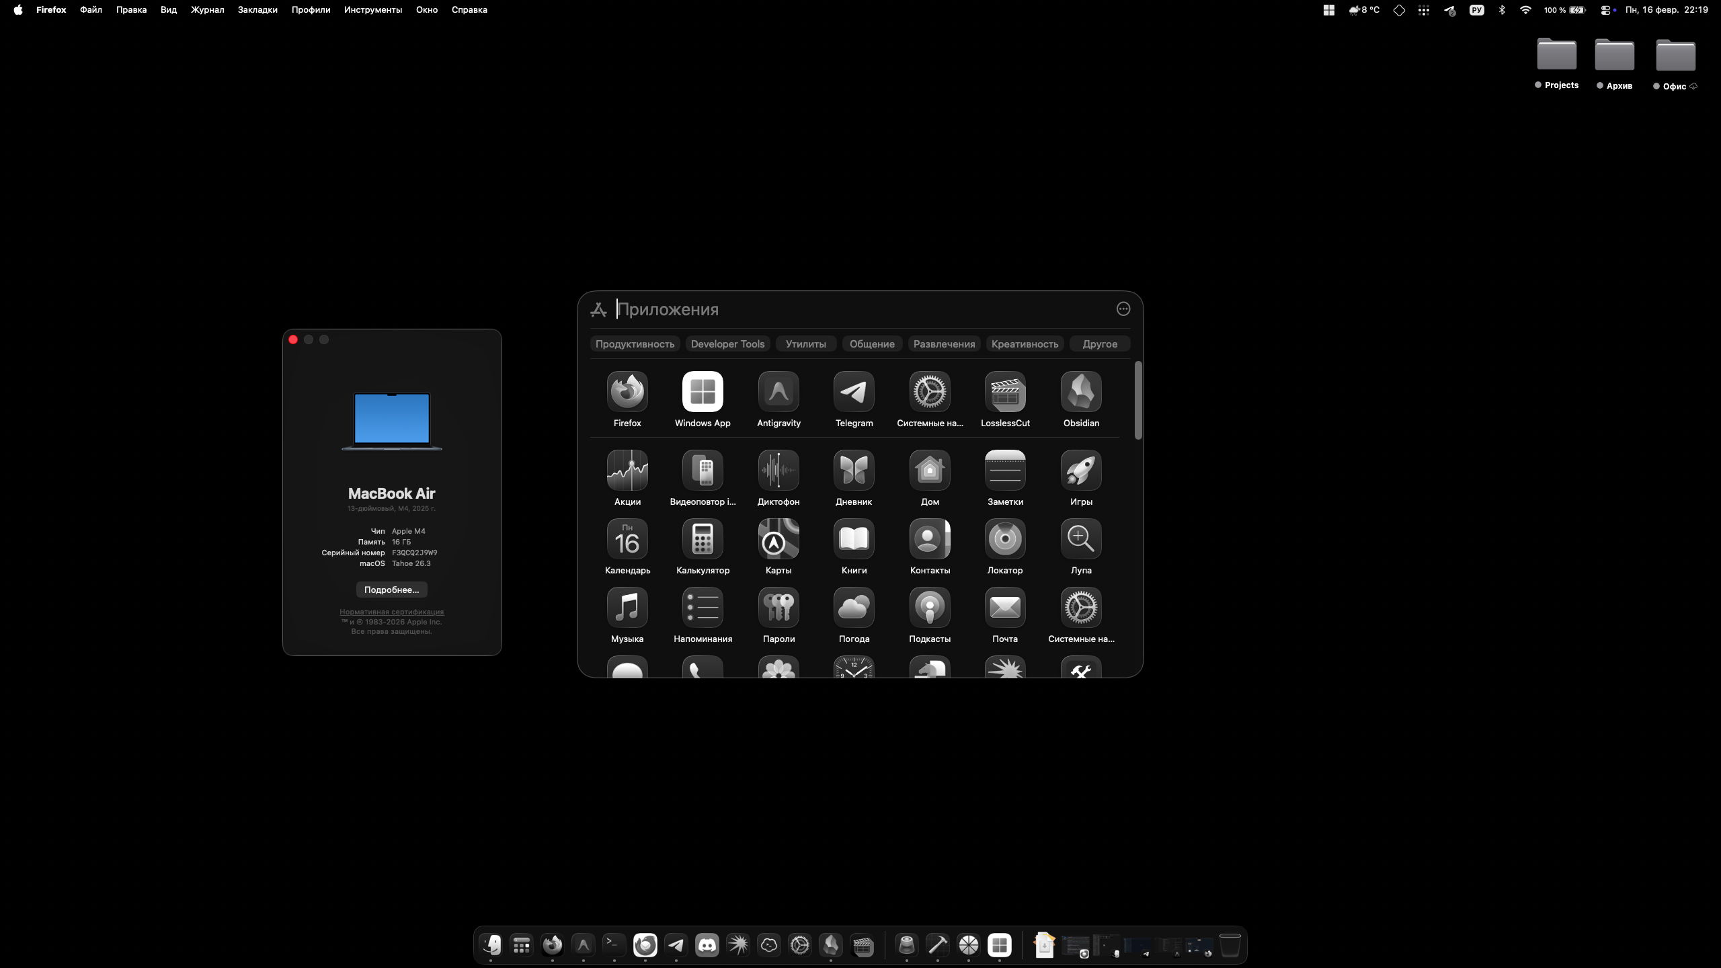
Task: Launch the Локатор Find My app
Action: [1005, 539]
